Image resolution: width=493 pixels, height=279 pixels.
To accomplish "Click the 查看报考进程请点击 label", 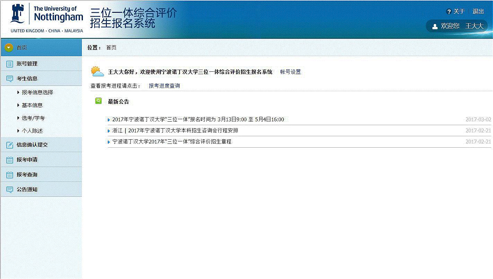I will point(116,86).
